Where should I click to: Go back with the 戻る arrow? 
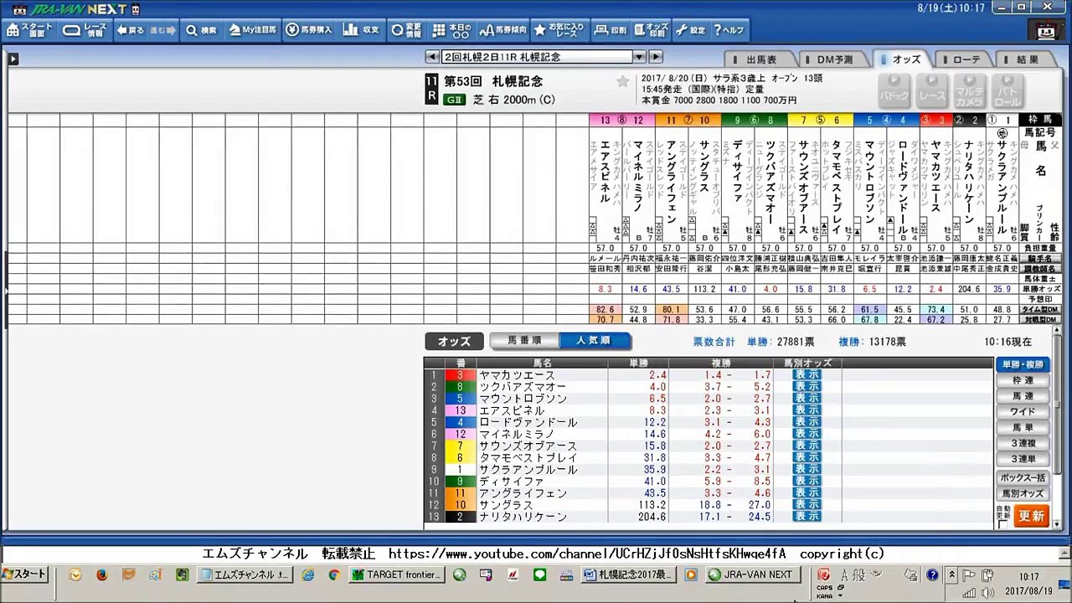coord(130,30)
